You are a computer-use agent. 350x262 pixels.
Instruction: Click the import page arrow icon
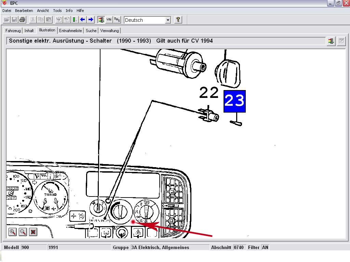[x=59, y=20]
